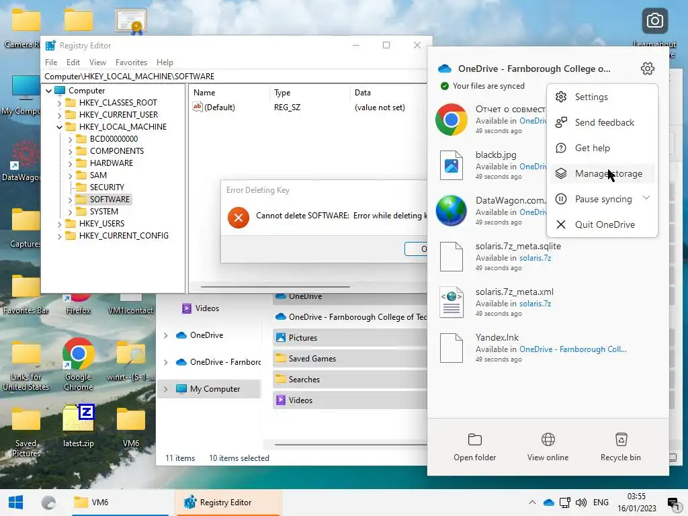The width and height of the screenshot is (688, 516).
Task: Click the blackb.jpg image file icon
Action: pyautogui.click(x=451, y=165)
